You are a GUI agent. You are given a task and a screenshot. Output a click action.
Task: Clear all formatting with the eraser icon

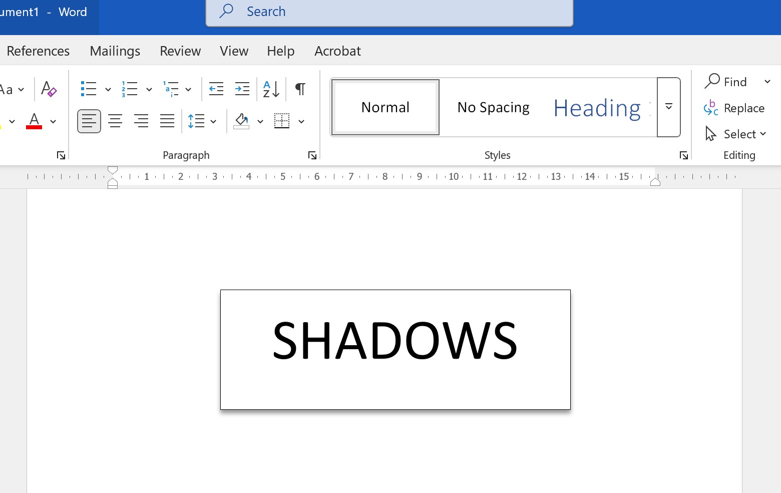pos(48,90)
